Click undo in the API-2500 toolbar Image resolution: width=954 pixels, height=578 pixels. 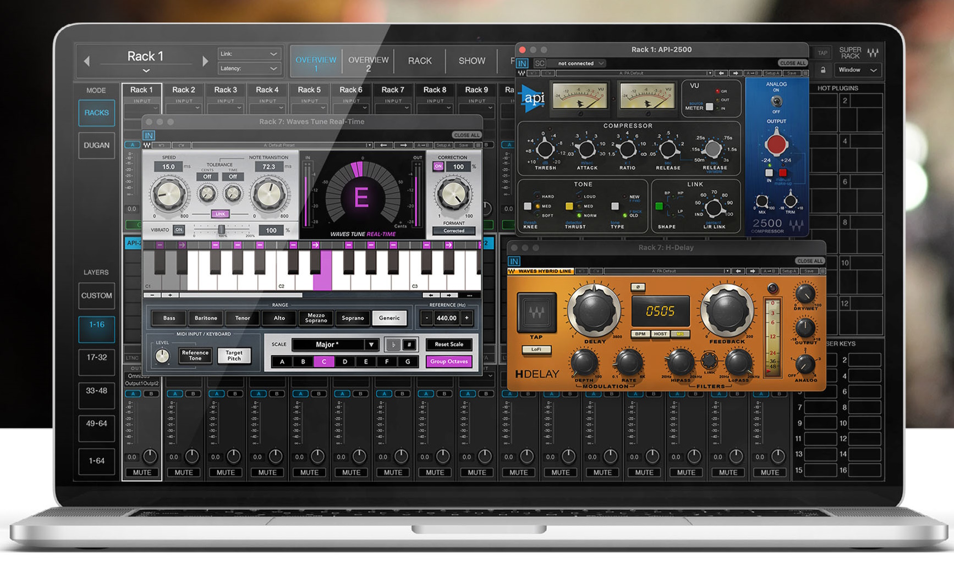[533, 73]
